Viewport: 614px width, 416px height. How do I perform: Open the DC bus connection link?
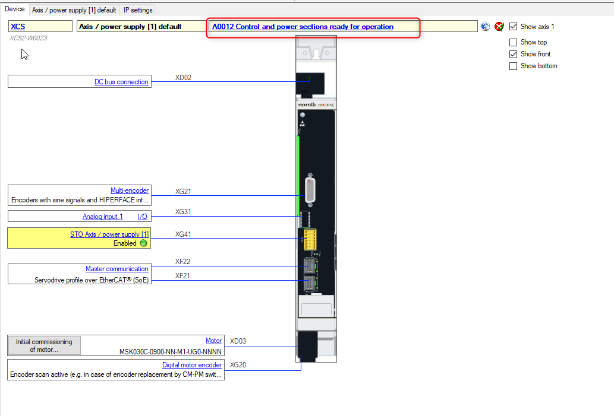point(121,82)
